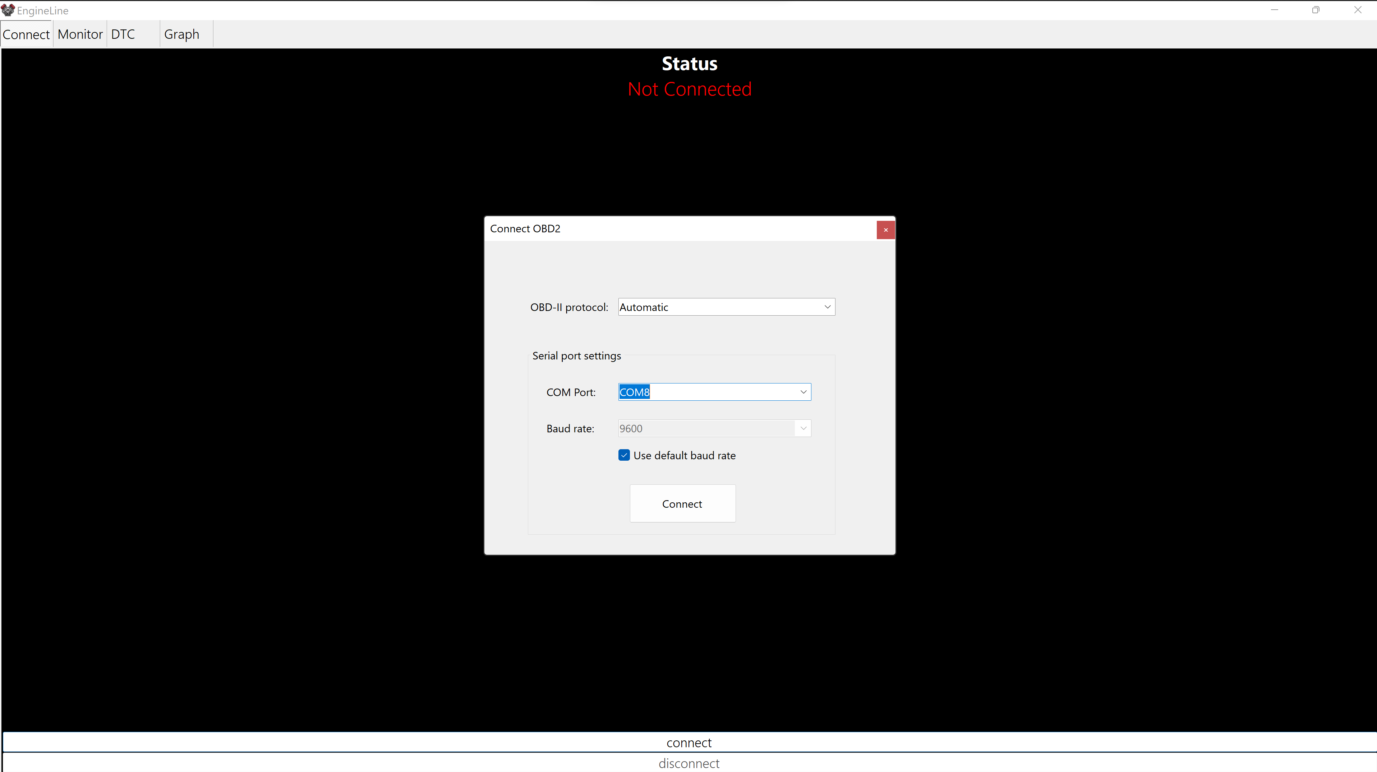Click the Automatic protocol combo box
This screenshot has height=772, width=1377.
pos(727,307)
